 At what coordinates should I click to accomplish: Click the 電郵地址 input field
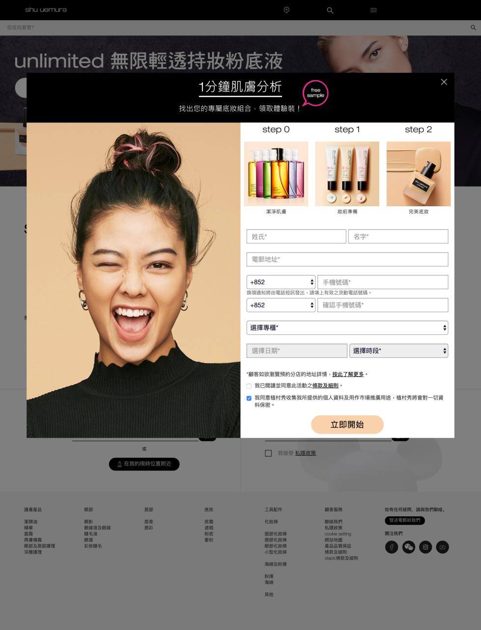click(347, 259)
